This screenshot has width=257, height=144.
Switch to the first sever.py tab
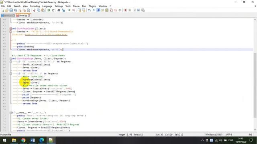click(x=8, y=16)
